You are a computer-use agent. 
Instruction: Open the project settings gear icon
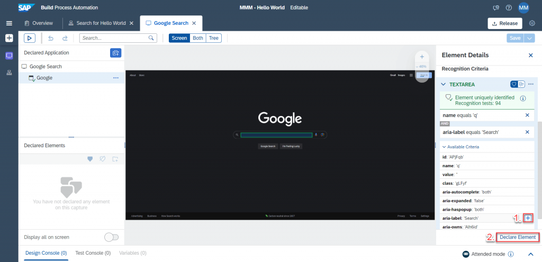[532, 23]
